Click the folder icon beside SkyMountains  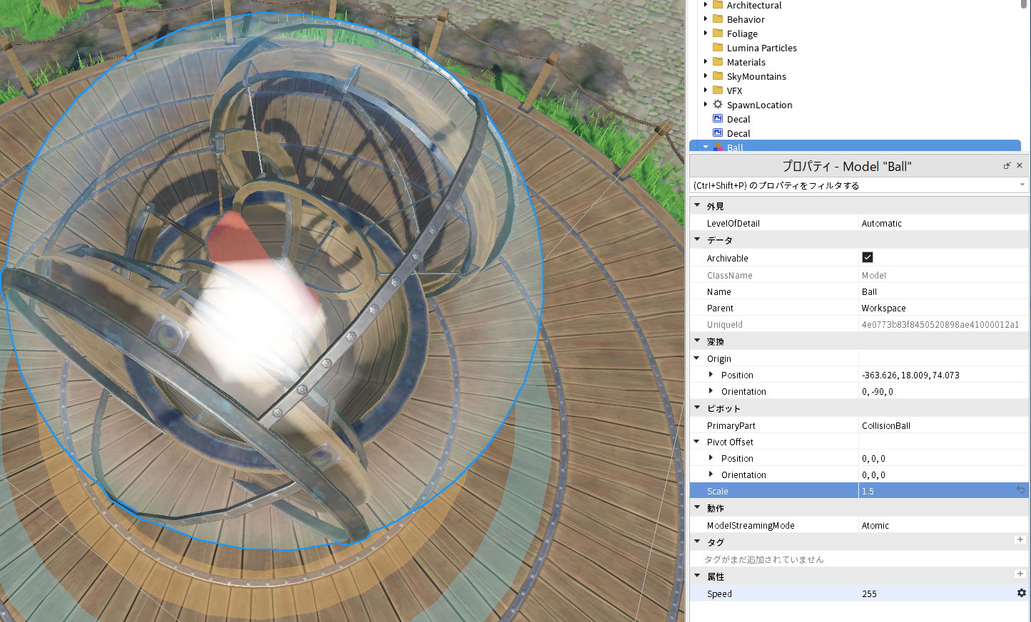pyautogui.click(x=718, y=76)
